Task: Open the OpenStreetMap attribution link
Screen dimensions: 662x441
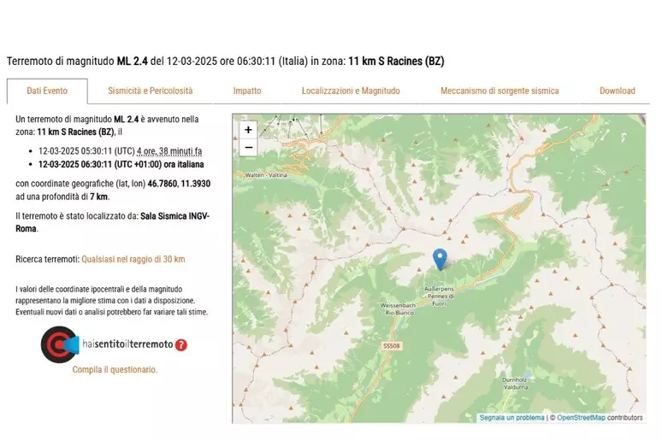Action: (581, 418)
